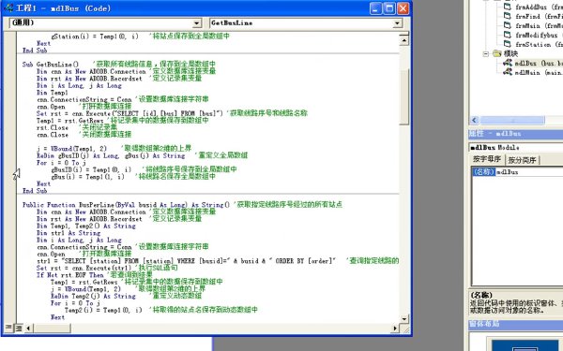Maximize the mdlBus code window
This screenshot has height=351, width=563.
tap(389, 8)
